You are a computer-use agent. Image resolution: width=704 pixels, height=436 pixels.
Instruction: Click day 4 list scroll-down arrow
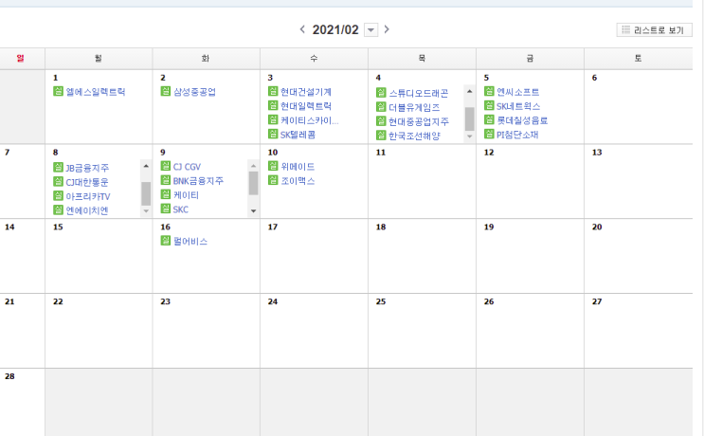470,136
